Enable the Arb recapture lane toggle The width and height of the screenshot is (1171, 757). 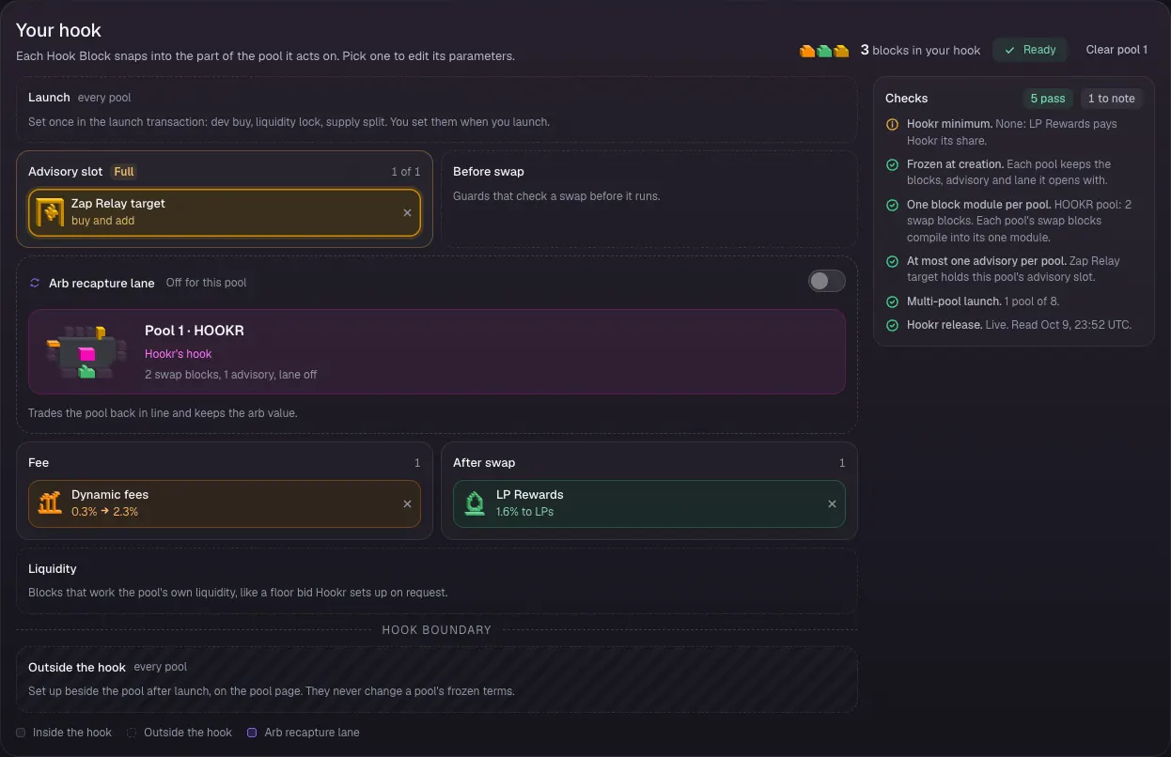[827, 281]
